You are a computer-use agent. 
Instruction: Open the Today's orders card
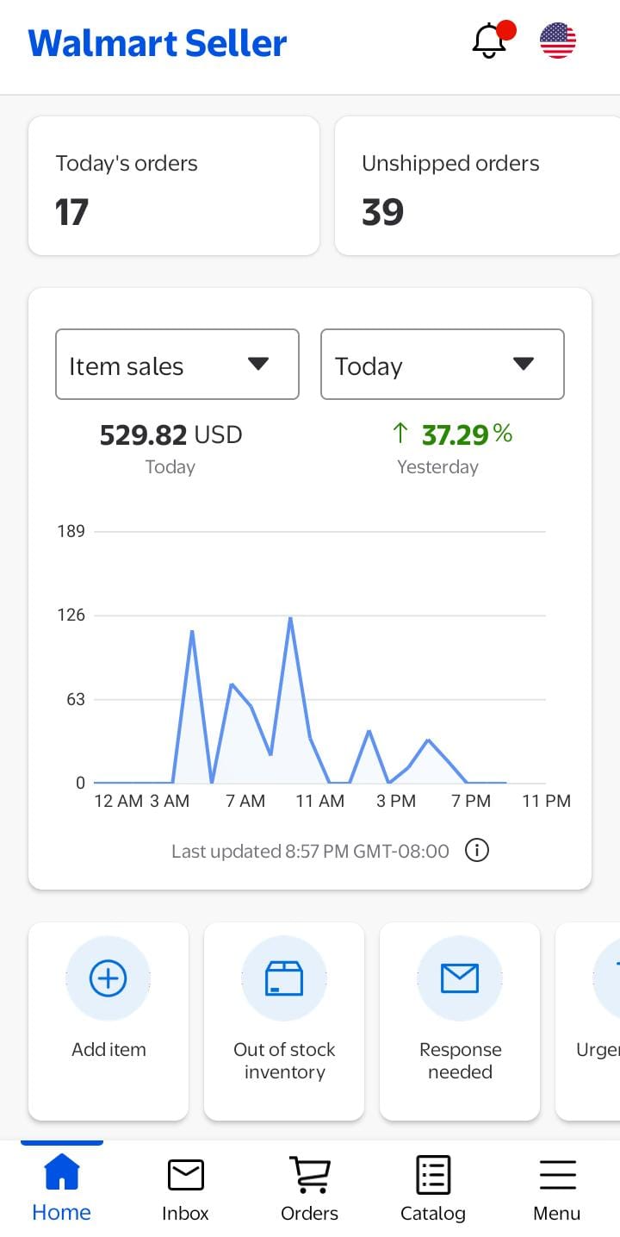tap(174, 186)
